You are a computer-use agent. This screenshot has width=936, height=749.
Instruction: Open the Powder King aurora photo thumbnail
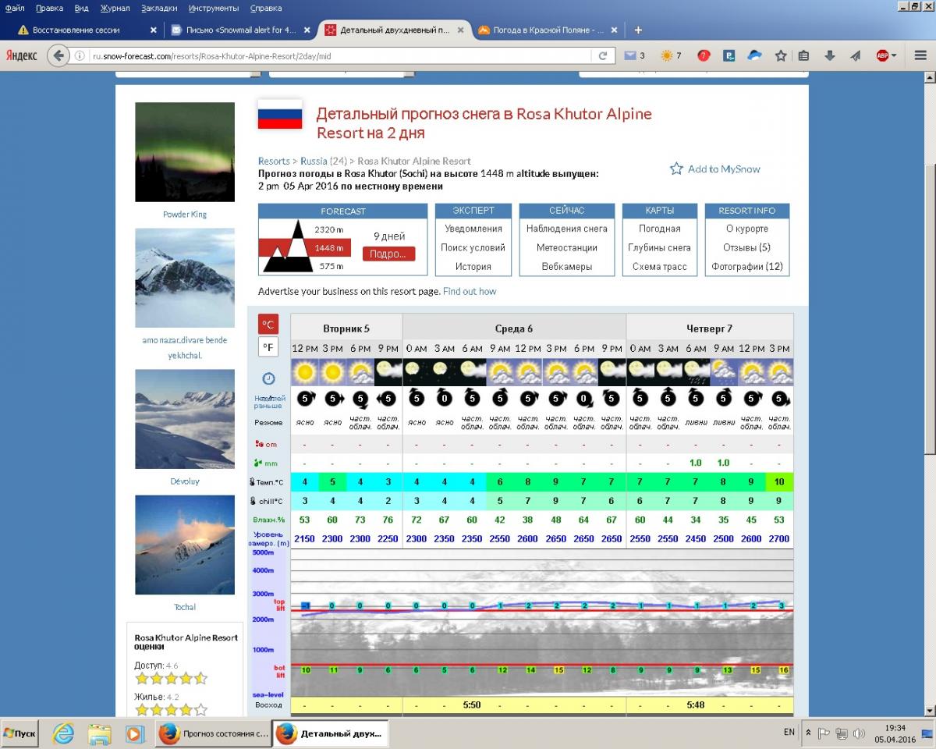[185, 152]
